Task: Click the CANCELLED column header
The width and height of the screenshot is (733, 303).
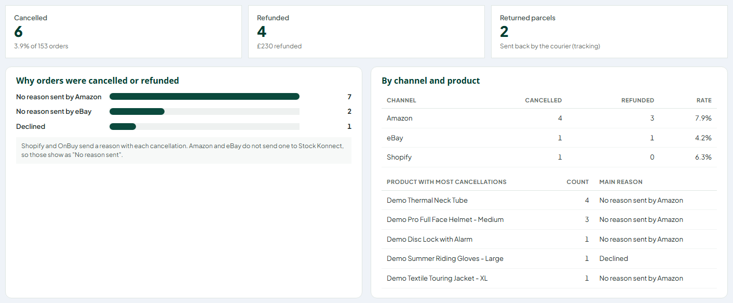Action: [544, 100]
